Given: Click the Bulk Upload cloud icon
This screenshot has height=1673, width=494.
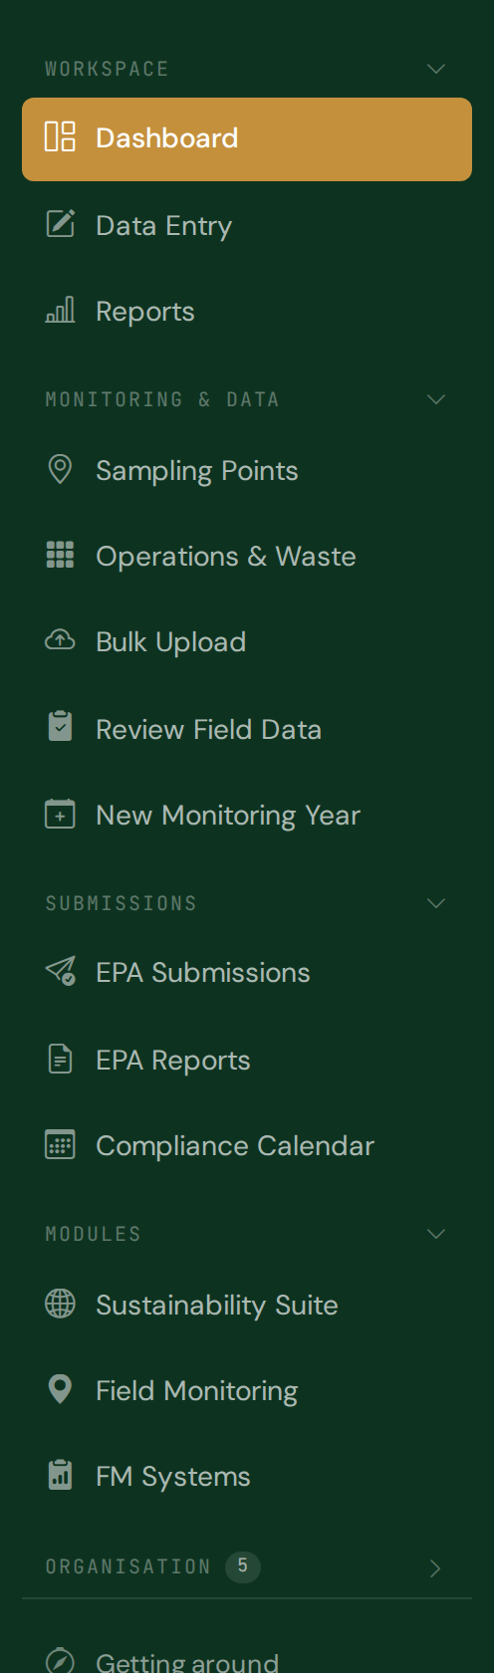Looking at the screenshot, I should pos(60,641).
